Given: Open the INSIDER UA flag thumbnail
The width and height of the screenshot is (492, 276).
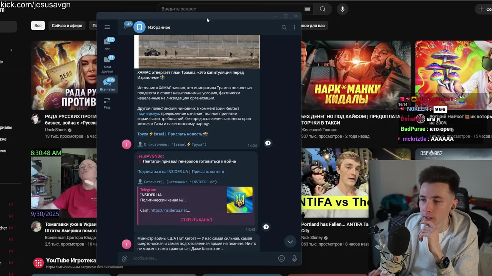Looking at the screenshot, I should [239, 200].
